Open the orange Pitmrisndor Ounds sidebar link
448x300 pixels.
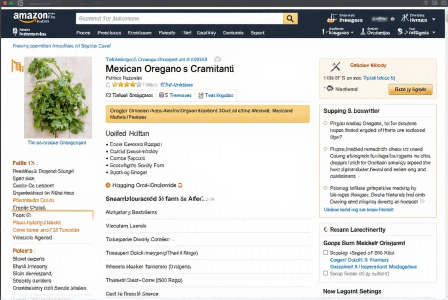[x=33, y=200]
